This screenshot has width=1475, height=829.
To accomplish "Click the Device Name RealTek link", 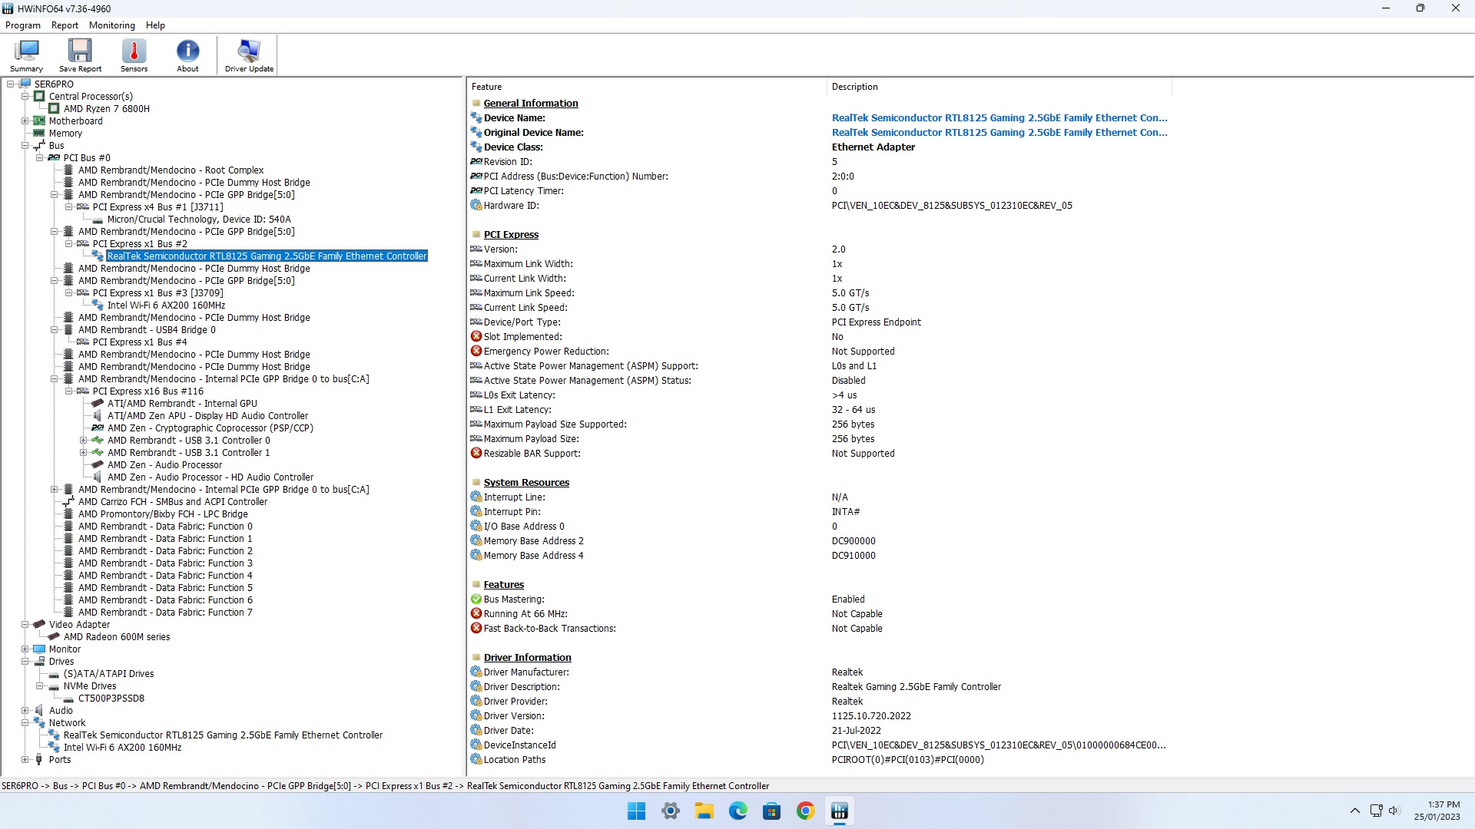I will [x=999, y=118].
